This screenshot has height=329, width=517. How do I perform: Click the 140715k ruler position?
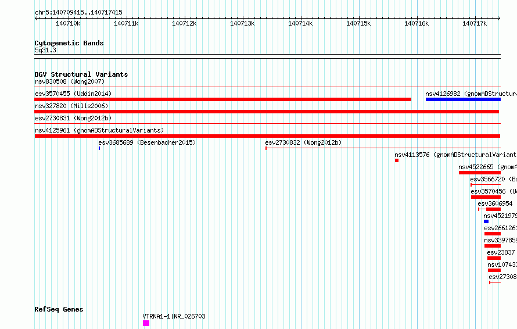pos(358,23)
